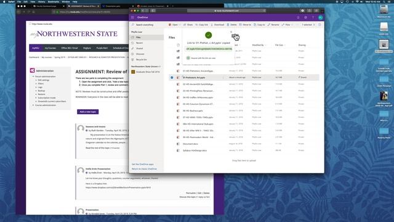This screenshot has width=394, height=222.
Task: Open the 06-HD-Bauhaus.pptx file
Action: tap(193, 111)
